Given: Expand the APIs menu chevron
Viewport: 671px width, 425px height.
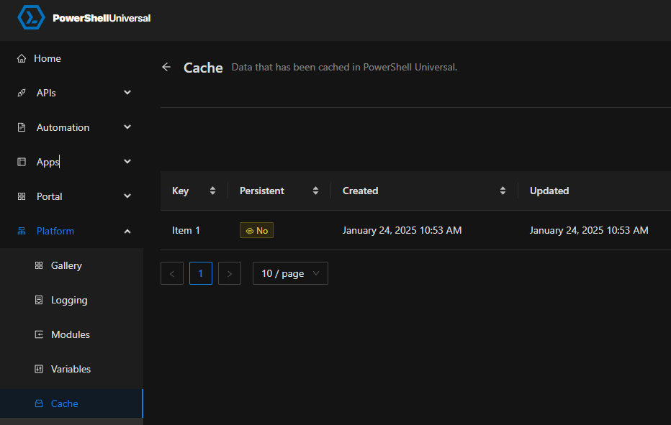Looking at the screenshot, I should [127, 93].
